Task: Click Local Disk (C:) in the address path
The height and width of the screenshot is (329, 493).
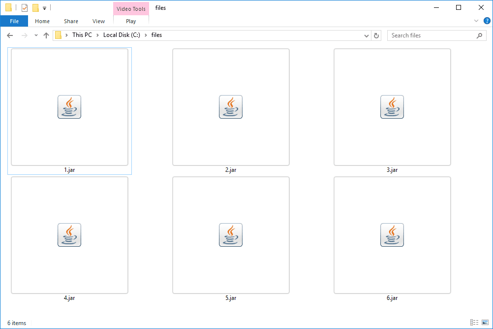Action: click(122, 35)
